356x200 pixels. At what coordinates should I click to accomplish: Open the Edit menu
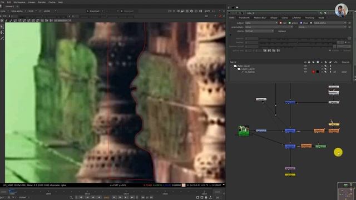click(x=9, y=2)
